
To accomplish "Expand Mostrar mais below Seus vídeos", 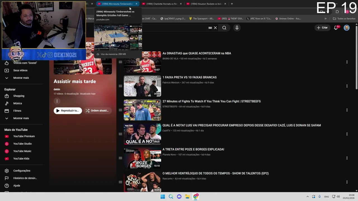I will point(21,78).
